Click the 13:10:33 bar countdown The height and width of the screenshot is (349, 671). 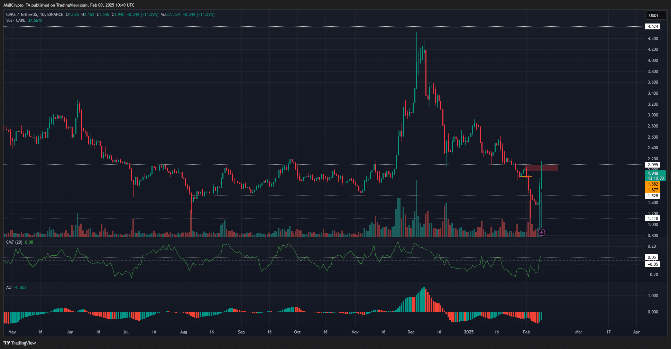[655, 178]
